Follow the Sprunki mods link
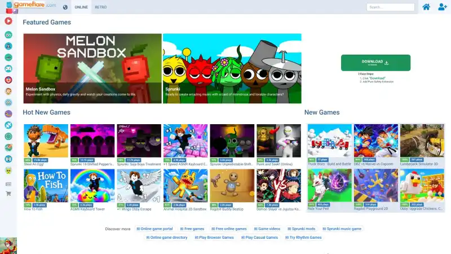451x254 pixels. point(302,229)
